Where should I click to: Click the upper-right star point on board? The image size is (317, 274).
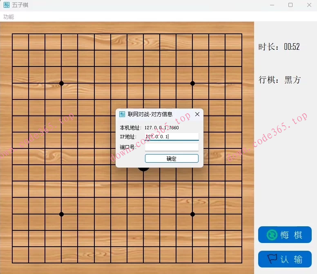(193, 83)
